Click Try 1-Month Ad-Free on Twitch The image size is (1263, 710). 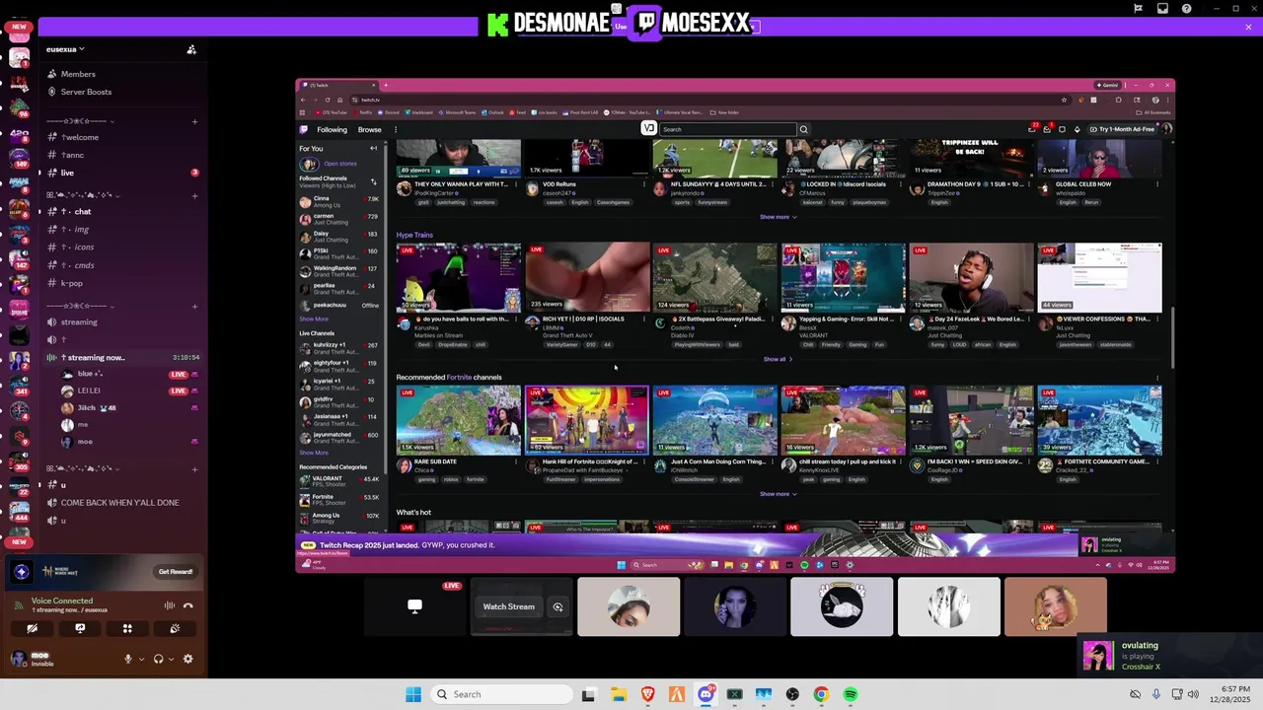[x=1122, y=129]
